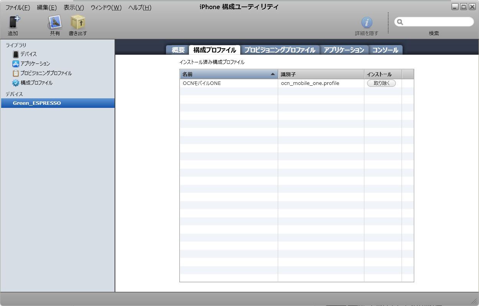This screenshot has height=306, width=479.
Task: Click the ocn_mobile_one.profile identifier cell
Action: coord(321,83)
